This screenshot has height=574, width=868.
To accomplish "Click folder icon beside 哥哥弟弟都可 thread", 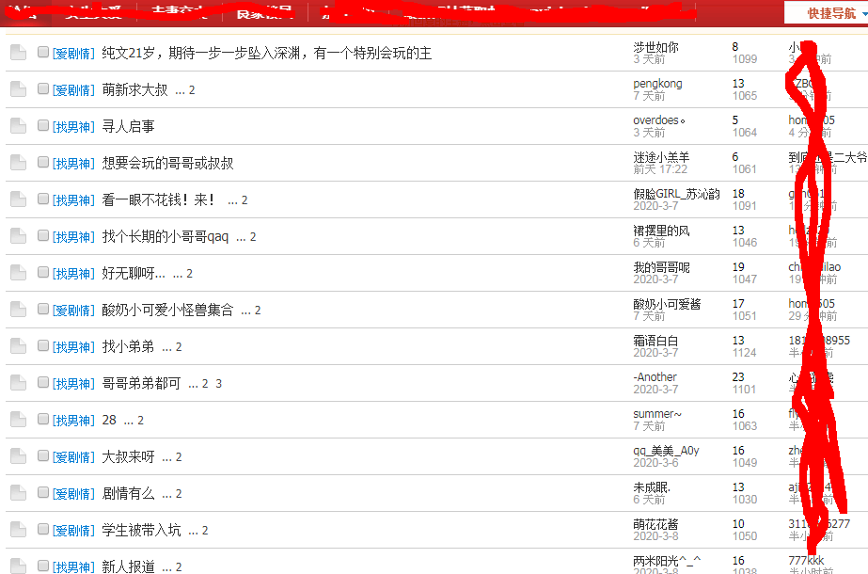I will coord(18,383).
